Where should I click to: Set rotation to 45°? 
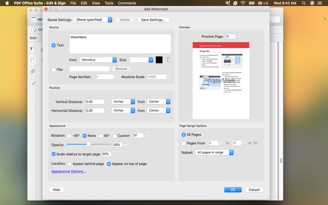(x=100, y=136)
